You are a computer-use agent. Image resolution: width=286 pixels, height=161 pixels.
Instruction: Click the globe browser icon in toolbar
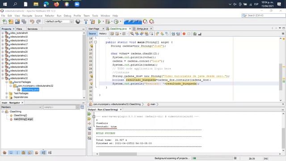coord(78,21)
